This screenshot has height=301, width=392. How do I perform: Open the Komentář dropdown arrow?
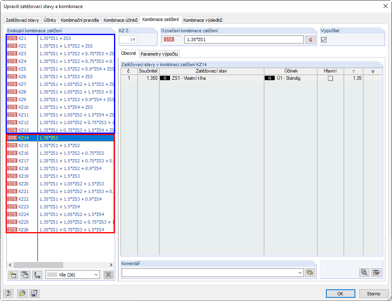(x=300, y=272)
